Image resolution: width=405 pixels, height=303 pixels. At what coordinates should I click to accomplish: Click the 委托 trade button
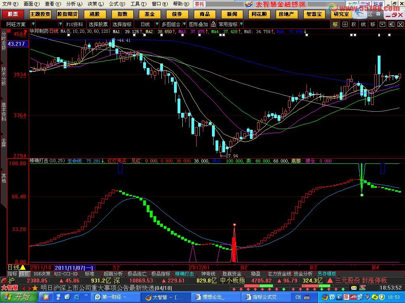pyautogui.click(x=199, y=4)
